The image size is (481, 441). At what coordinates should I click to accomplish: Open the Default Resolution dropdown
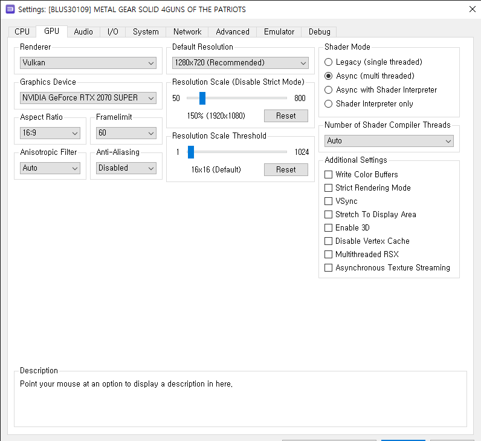pos(240,63)
